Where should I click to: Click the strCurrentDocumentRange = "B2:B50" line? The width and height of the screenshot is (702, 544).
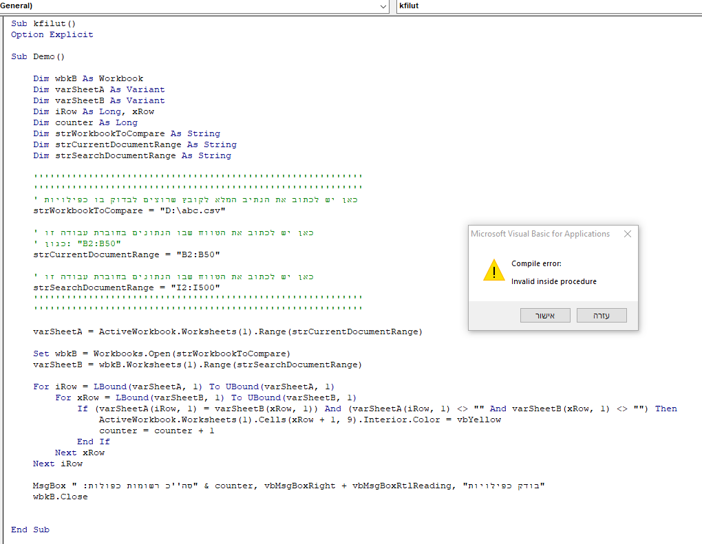pyautogui.click(x=127, y=255)
